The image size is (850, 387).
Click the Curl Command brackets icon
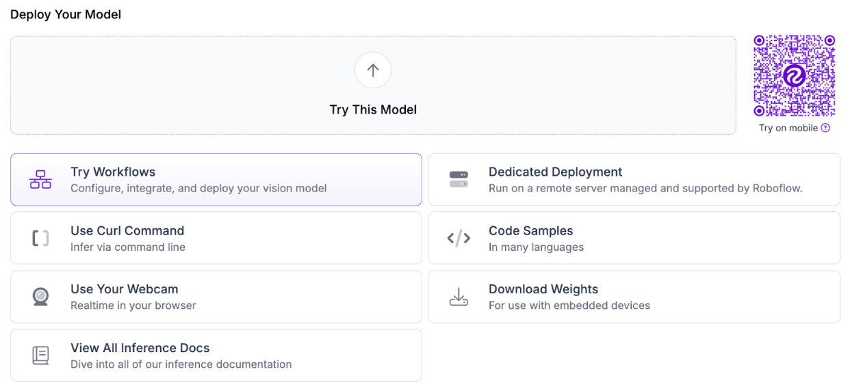(x=40, y=238)
